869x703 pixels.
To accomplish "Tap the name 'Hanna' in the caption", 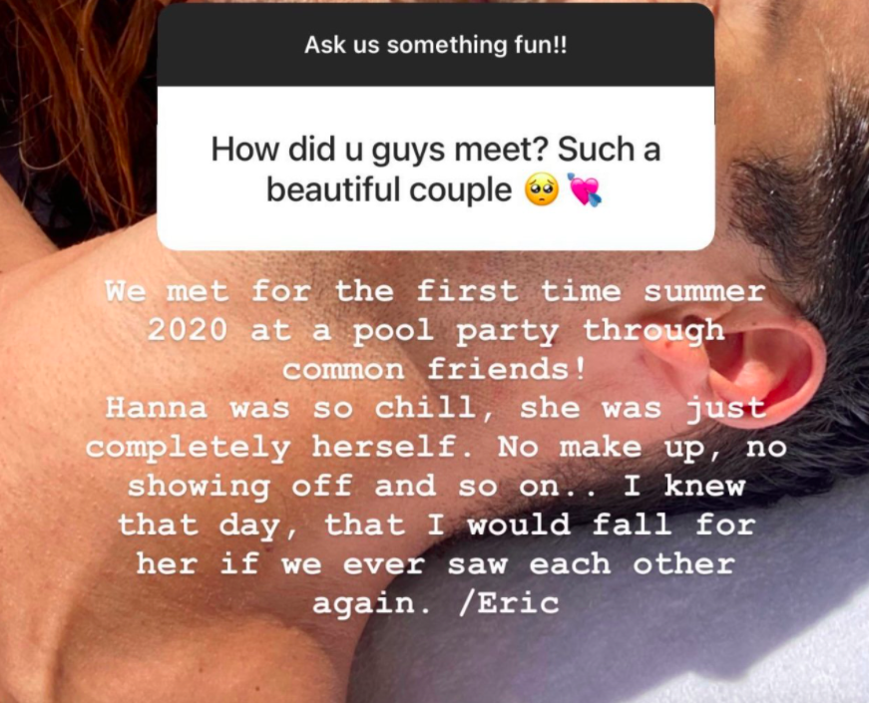I will tap(157, 409).
